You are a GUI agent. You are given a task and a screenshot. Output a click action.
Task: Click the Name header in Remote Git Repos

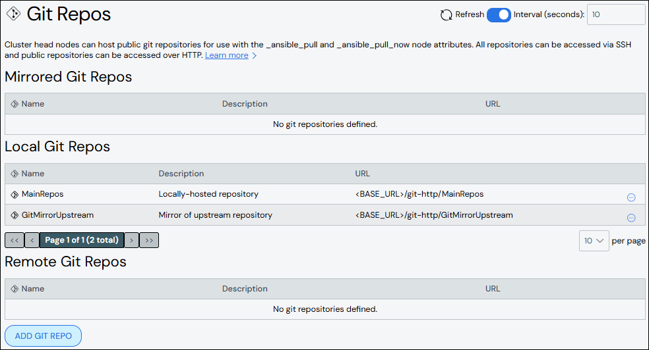(x=33, y=289)
